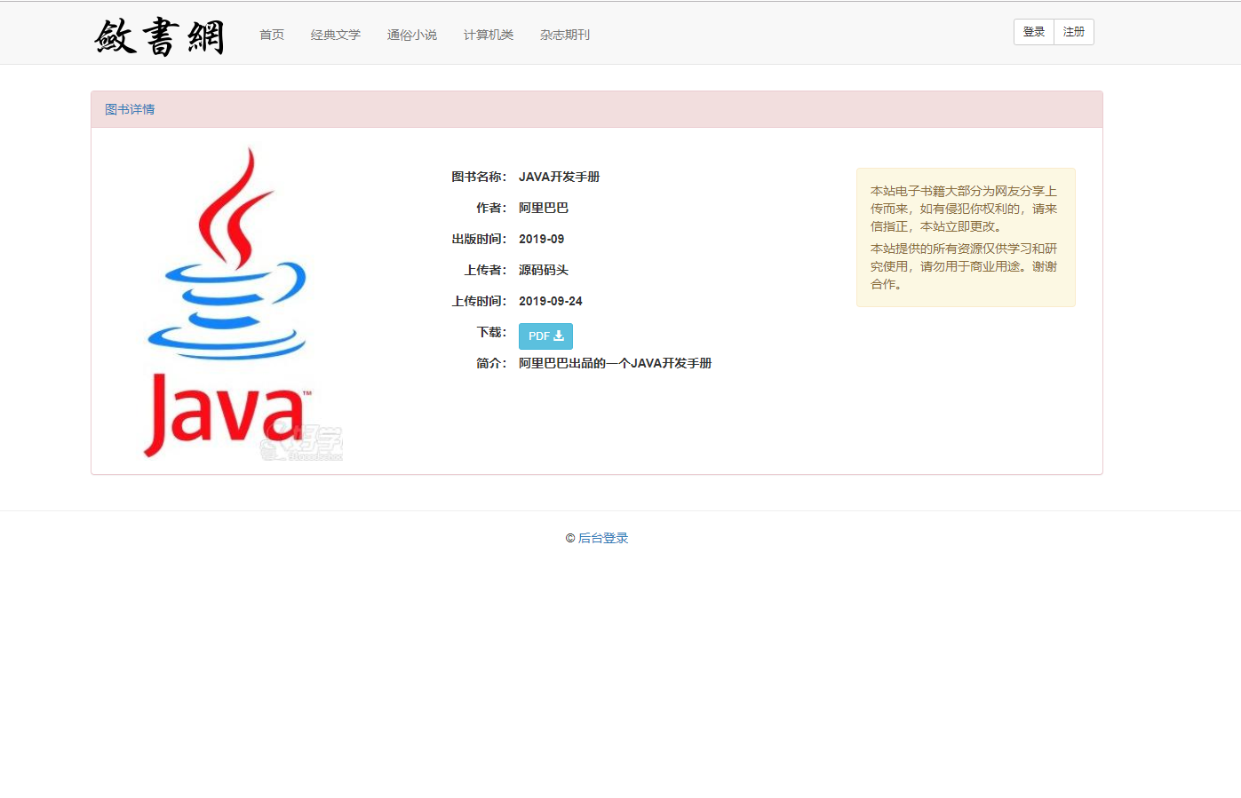Image resolution: width=1241 pixels, height=798 pixels.
Task: Download the book with the PDF button
Action: tap(545, 336)
